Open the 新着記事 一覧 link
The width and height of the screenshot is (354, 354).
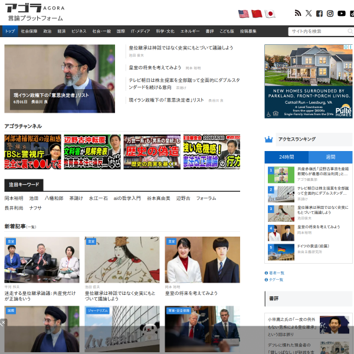31,227
